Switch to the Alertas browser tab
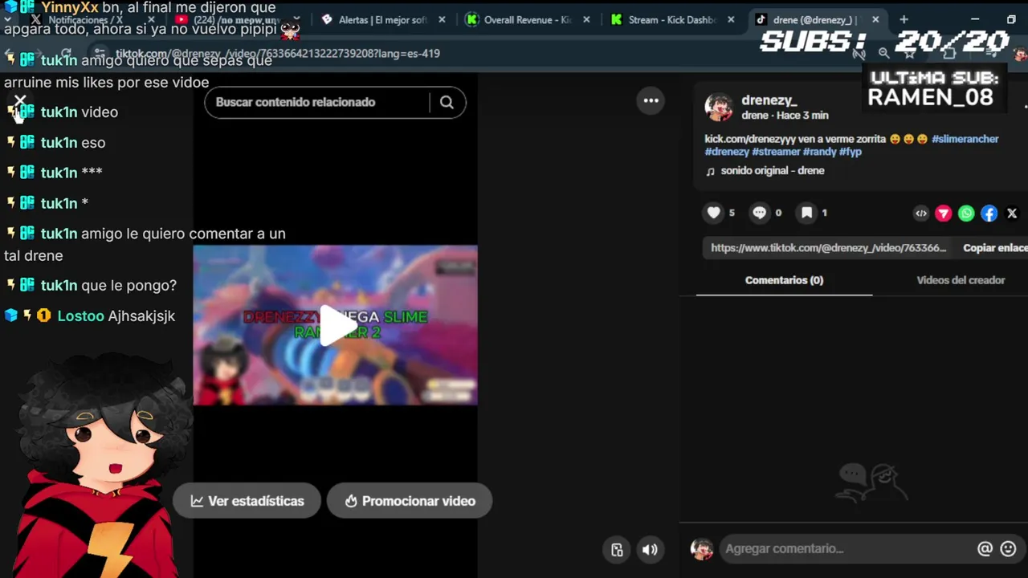Viewport: 1028px width, 578px height. click(381, 20)
